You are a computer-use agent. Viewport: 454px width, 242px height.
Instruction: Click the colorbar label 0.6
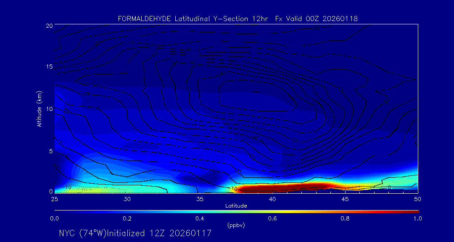click(272, 218)
